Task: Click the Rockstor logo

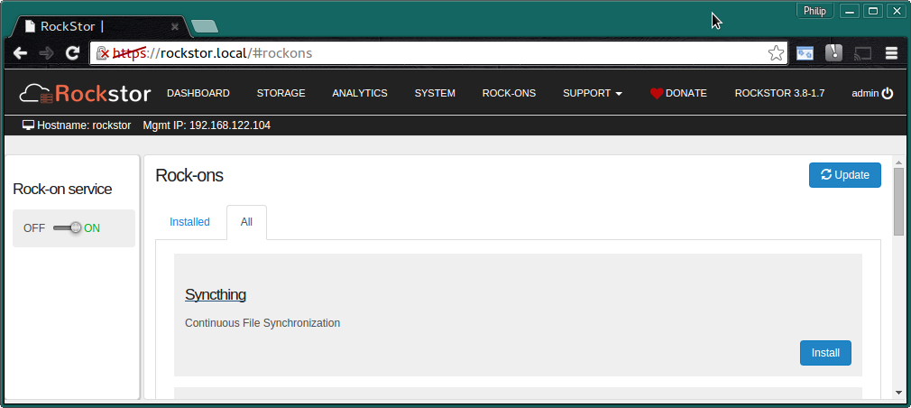Action: click(85, 93)
